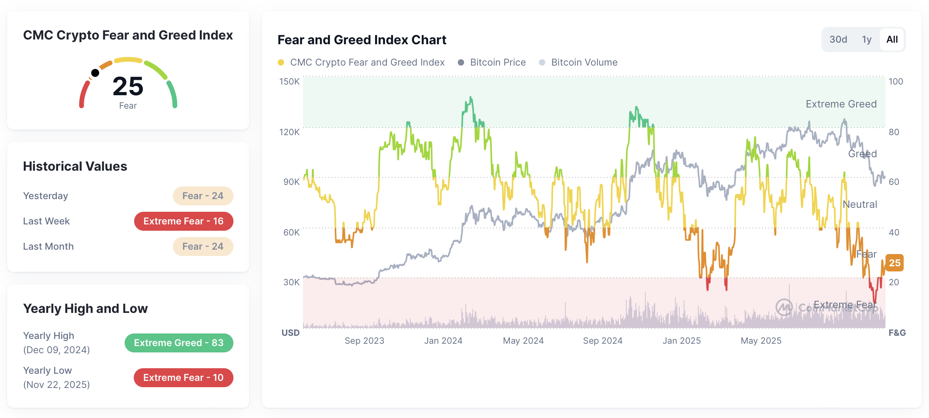Switch to the 1y chart view
929x418 pixels.
tap(866, 39)
